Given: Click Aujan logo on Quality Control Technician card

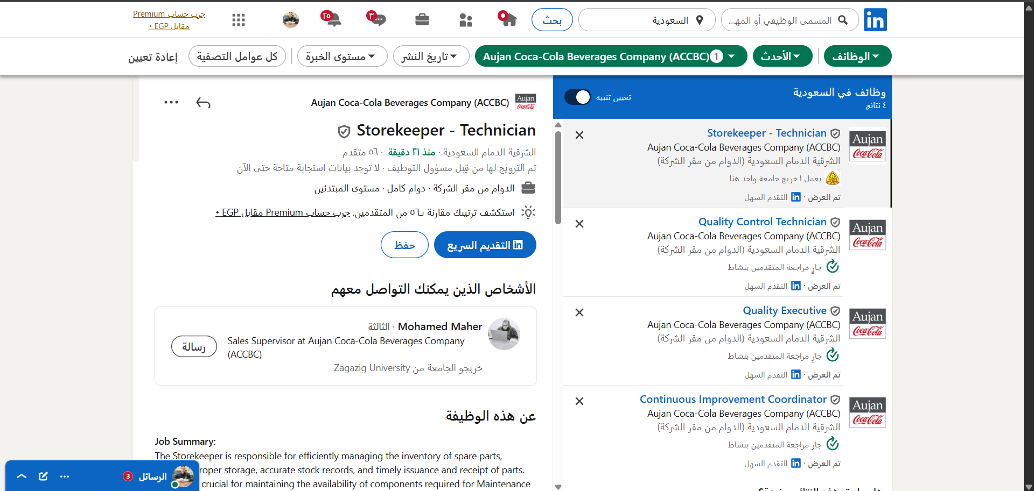Looking at the screenshot, I should pyautogui.click(x=868, y=234).
